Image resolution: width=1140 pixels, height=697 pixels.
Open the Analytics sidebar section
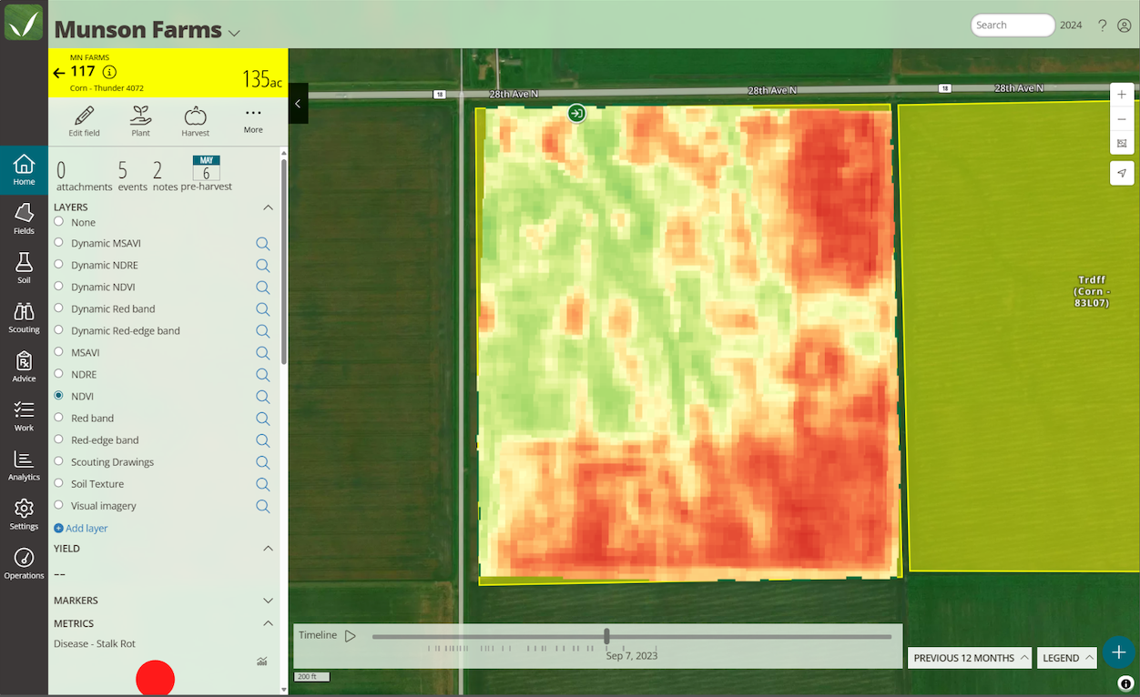tap(24, 465)
